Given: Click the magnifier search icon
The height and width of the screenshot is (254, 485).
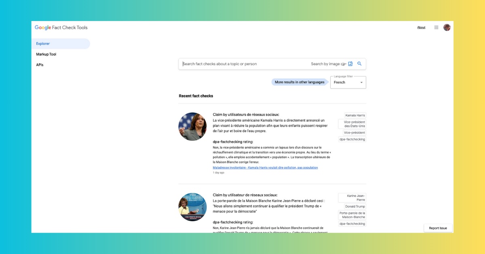Looking at the screenshot, I should pyautogui.click(x=359, y=64).
